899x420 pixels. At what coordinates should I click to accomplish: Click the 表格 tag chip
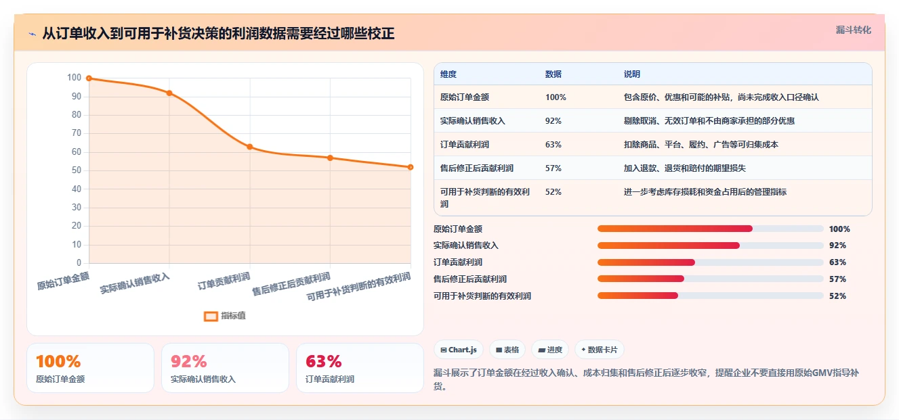tap(507, 350)
